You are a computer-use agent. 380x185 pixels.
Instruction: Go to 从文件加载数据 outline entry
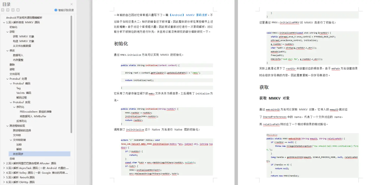[22, 46]
